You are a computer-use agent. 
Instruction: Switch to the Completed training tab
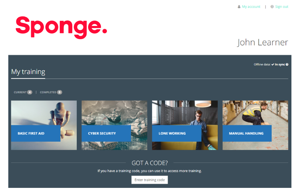coord(48,92)
